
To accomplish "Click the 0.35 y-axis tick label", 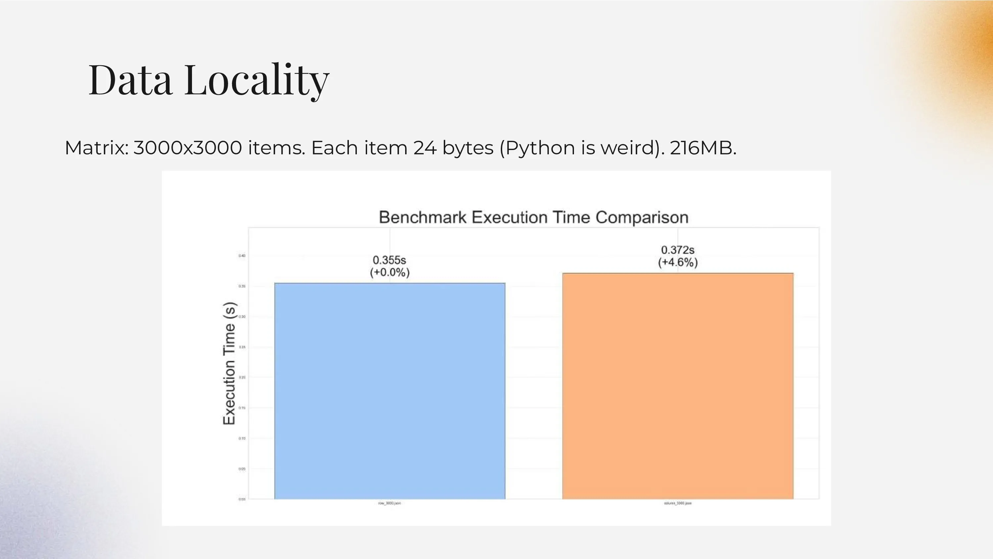I will point(242,286).
